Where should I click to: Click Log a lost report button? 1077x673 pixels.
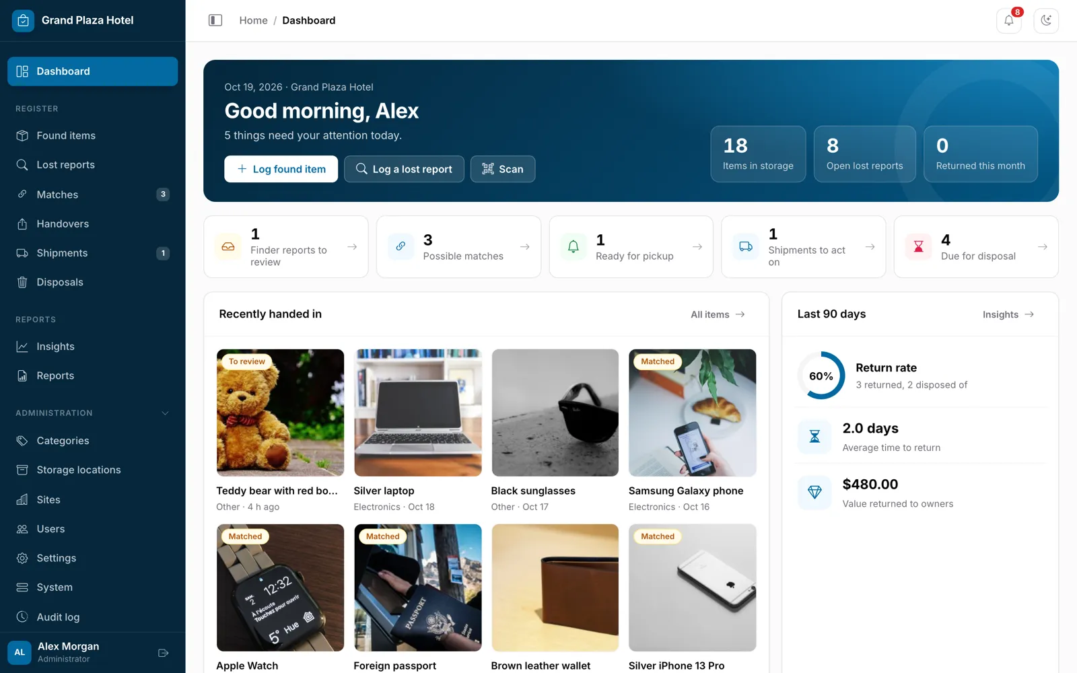(404, 169)
